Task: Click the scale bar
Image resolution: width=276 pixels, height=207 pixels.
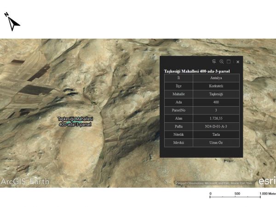Action: point(242,195)
